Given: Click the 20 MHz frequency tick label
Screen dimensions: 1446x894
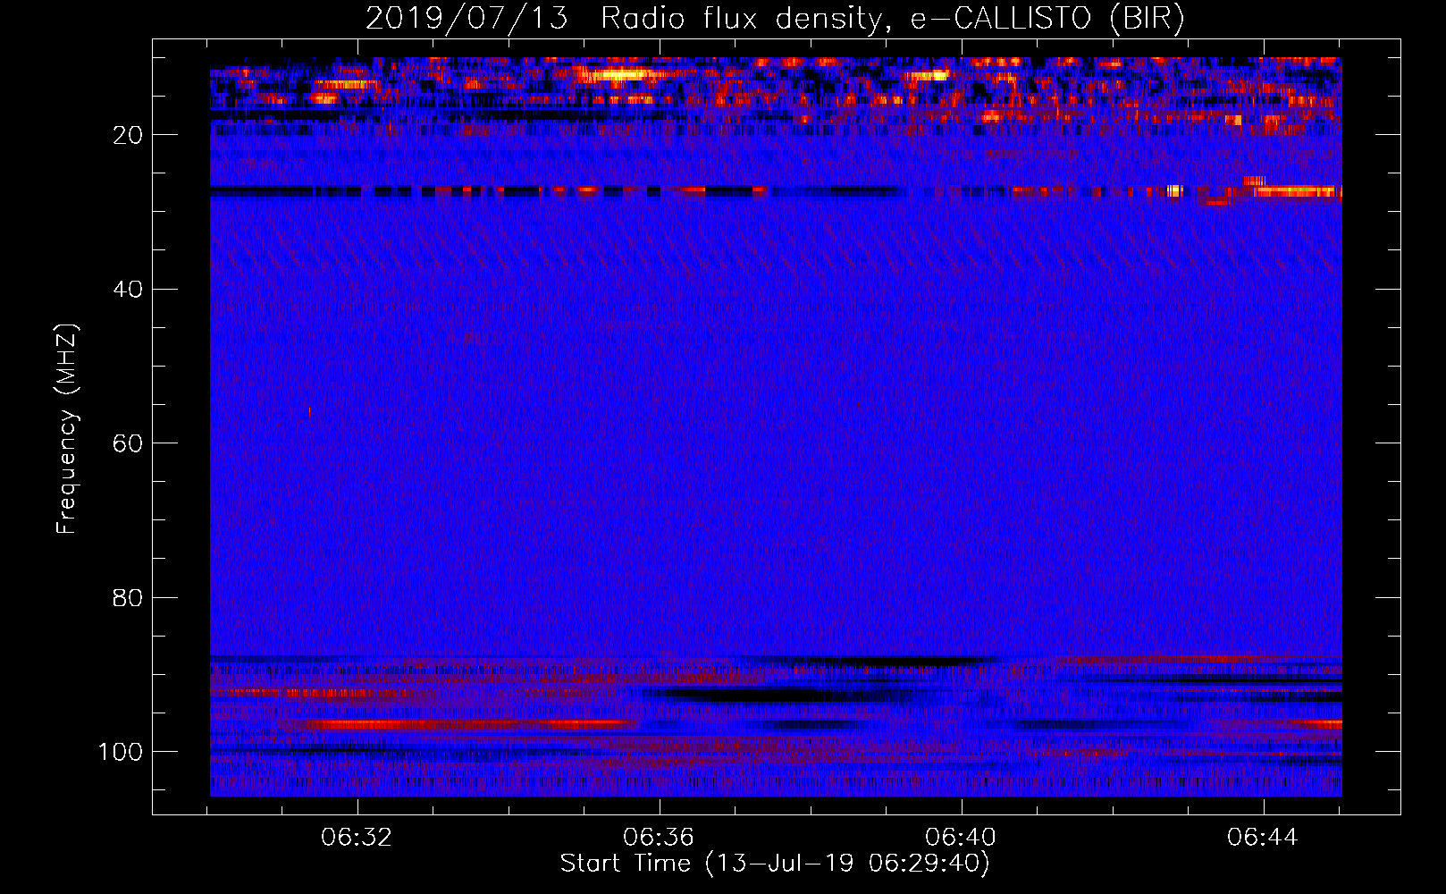Looking at the screenshot, I should [128, 135].
